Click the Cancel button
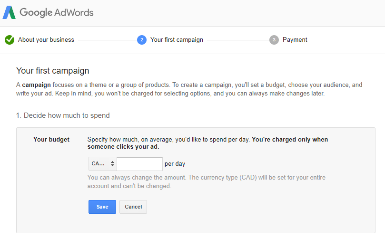 tap(133, 207)
